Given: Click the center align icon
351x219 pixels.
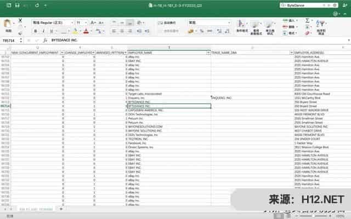Looking at the screenshot, I should [x=122, y=31].
